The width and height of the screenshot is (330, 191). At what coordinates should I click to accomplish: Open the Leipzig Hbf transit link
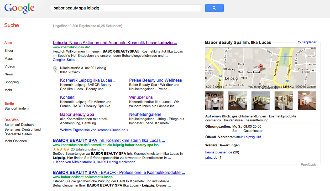252,137
